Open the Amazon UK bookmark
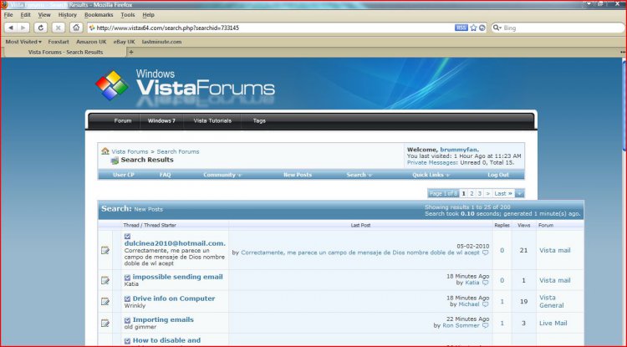 pos(91,42)
